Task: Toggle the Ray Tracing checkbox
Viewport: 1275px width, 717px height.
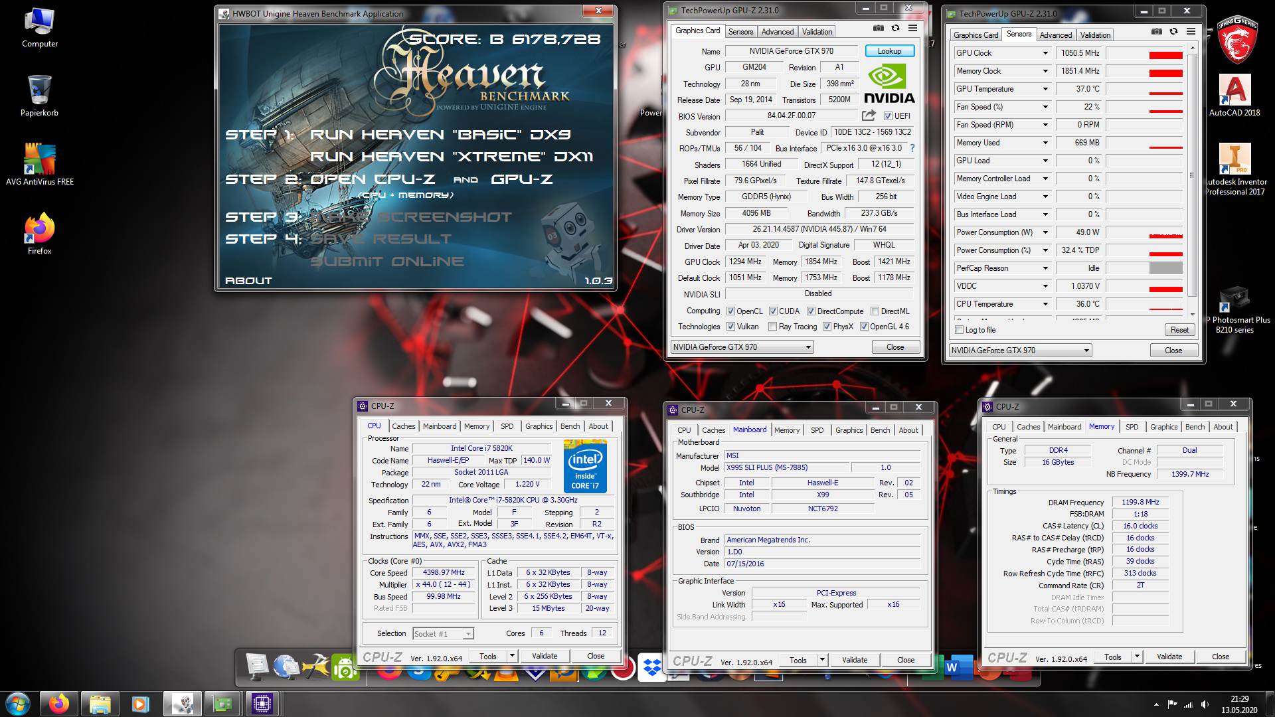Action: (772, 326)
